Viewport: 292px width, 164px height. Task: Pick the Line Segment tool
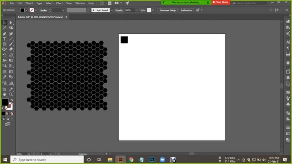[x=11, y=39]
